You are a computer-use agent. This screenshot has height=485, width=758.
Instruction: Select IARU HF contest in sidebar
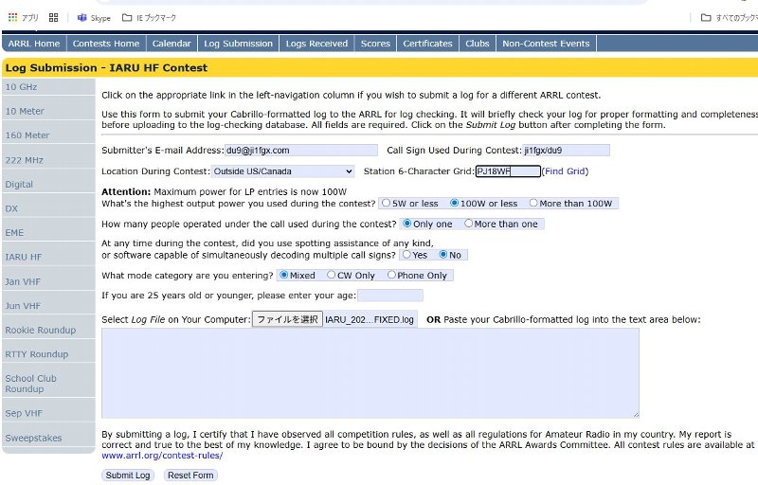click(x=23, y=257)
